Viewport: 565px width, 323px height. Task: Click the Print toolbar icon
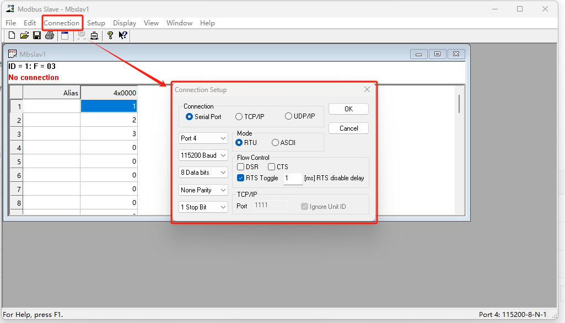[50, 35]
